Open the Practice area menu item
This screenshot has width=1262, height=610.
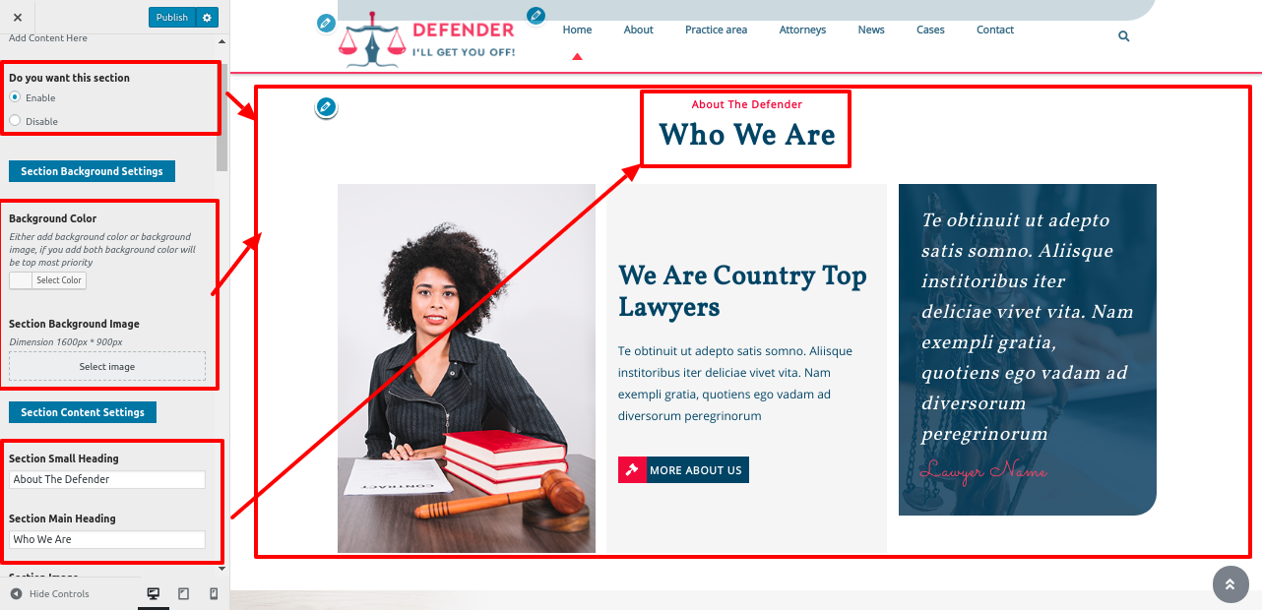pyautogui.click(x=716, y=30)
